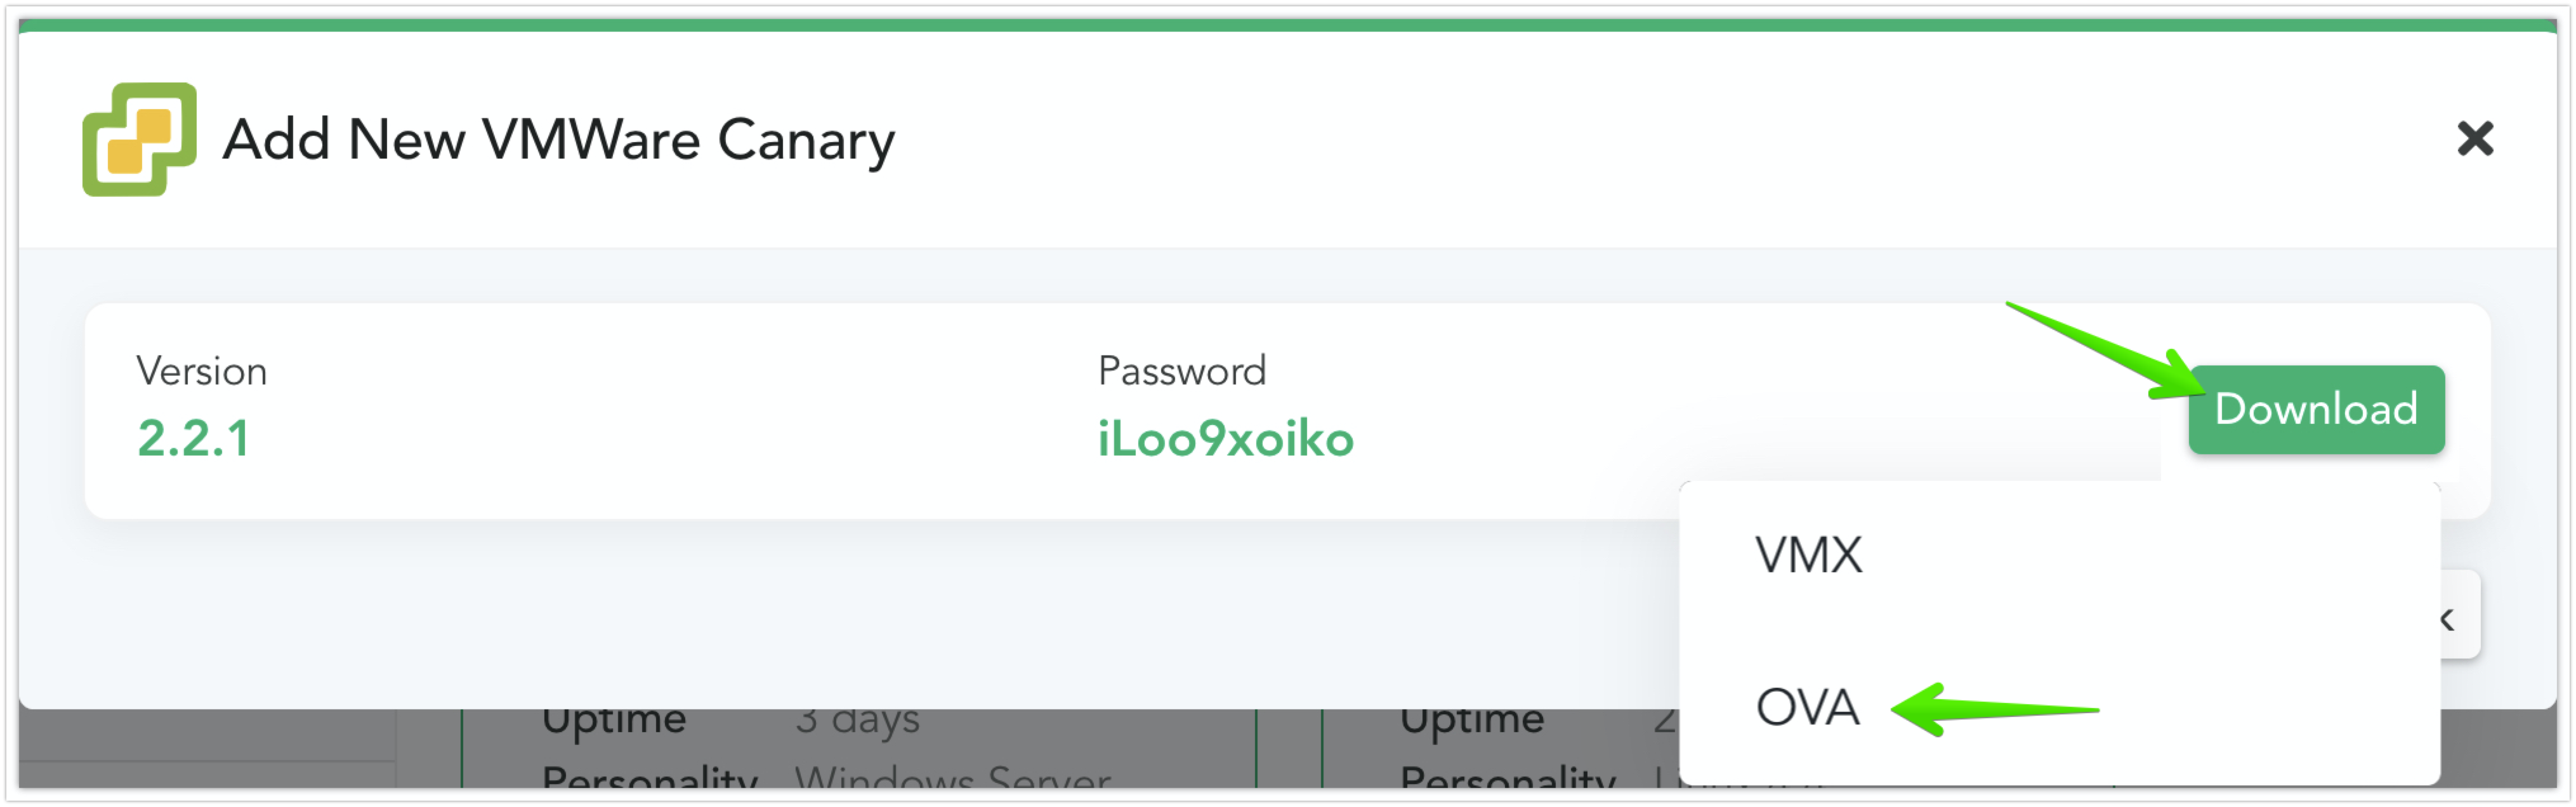The image size is (2576, 807).
Task: Select the VMX download option
Action: [1809, 555]
